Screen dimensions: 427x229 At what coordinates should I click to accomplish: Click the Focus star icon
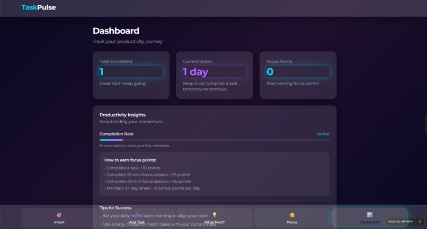[x=292, y=215]
